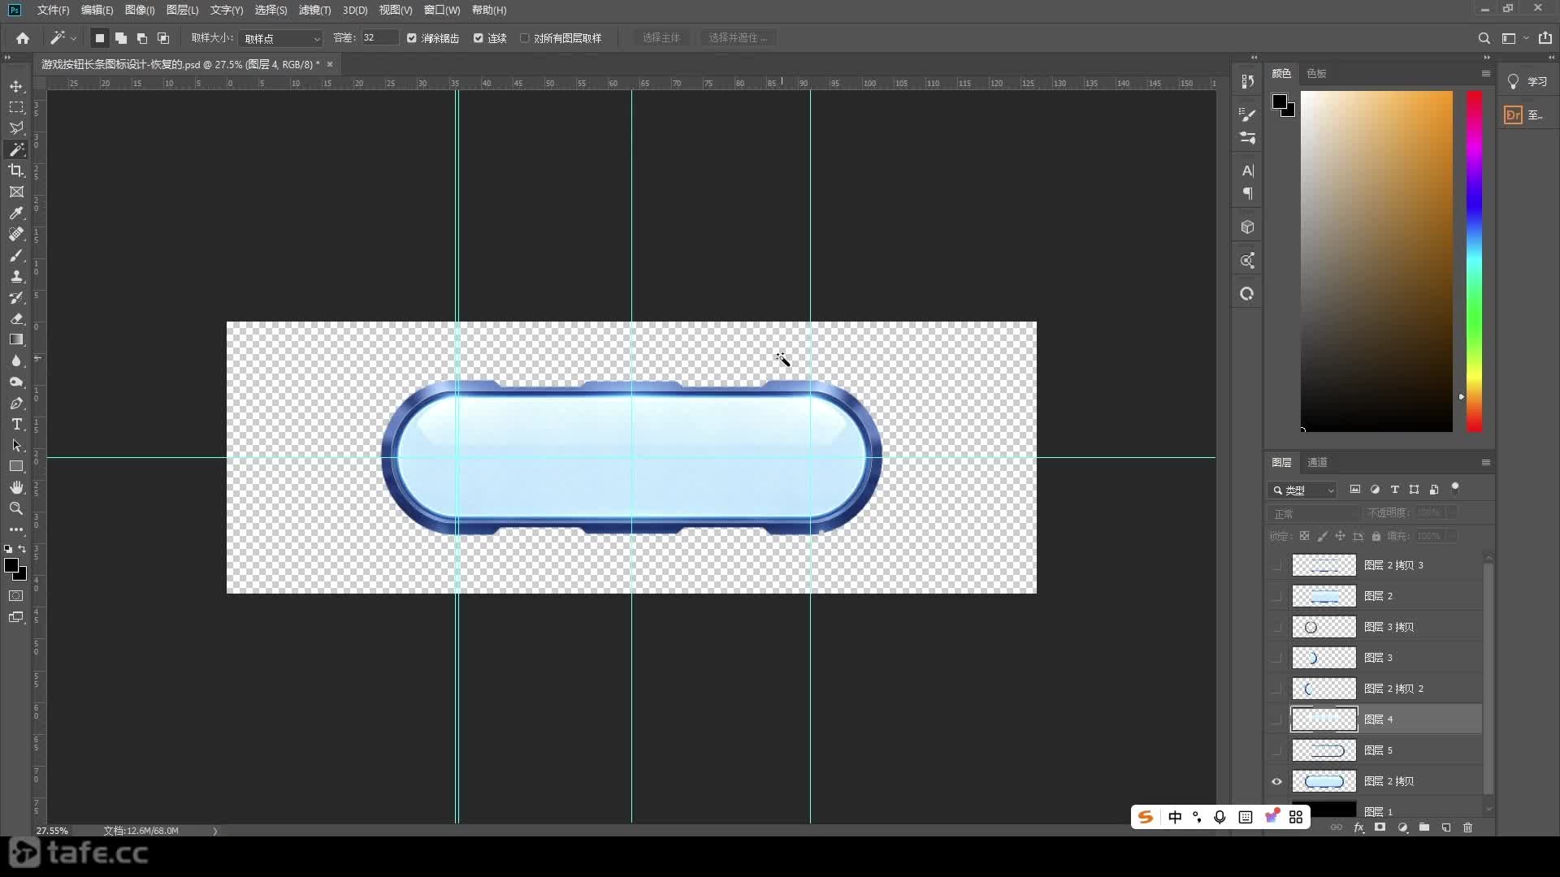The image size is (1560, 877).
Task: Click the foreground color swatch in Color panel
Action: pyautogui.click(x=1280, y=102)
